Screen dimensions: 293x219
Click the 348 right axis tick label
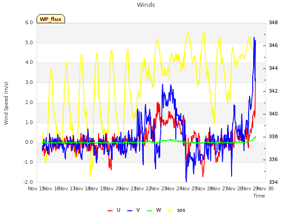(273, 22)
